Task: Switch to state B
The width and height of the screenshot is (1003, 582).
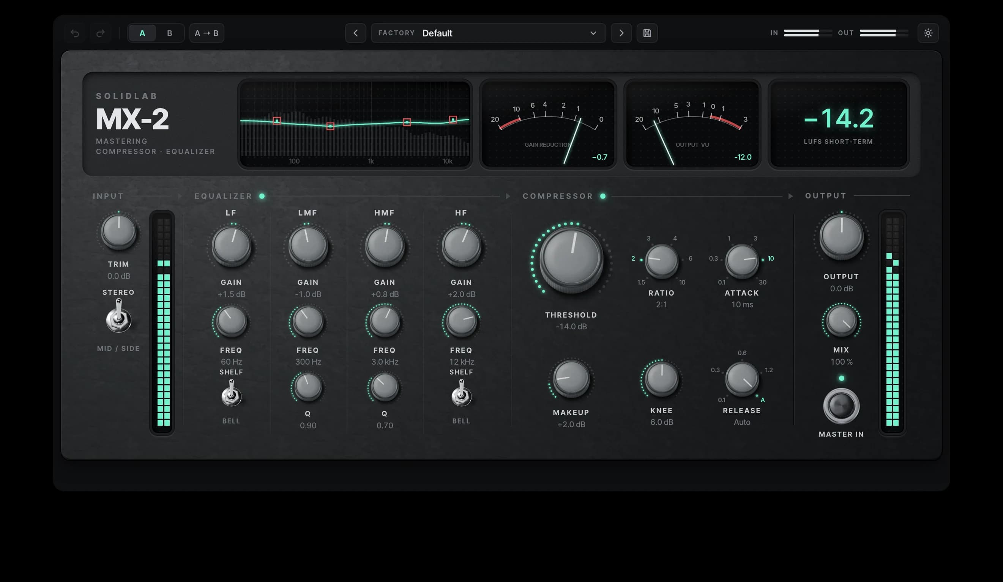Action: click(x=170, y=33)
